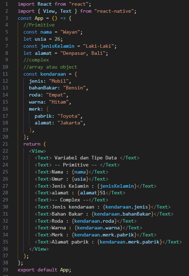Click jenisKelamin in its const declaration on line 7
189x276 pixels.
coord(57,46)
